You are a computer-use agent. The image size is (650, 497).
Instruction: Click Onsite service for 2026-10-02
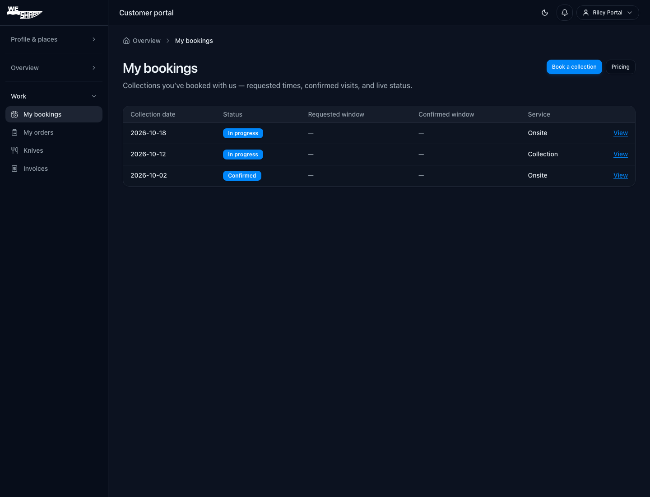pos(538,175)
